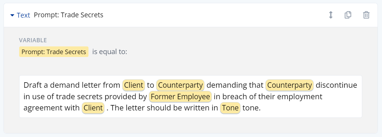Click the header title Prompt: Trade Secrets
The image size is (382, 137).
pos(68,15)
